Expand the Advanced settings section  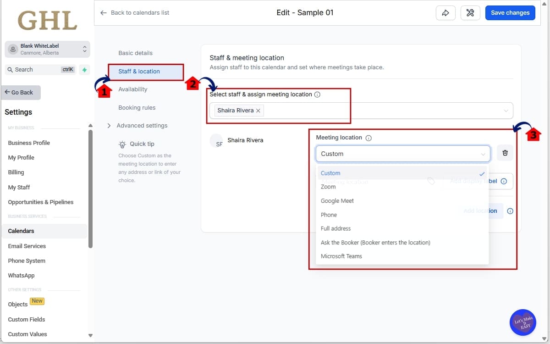(x=142, y=125)
